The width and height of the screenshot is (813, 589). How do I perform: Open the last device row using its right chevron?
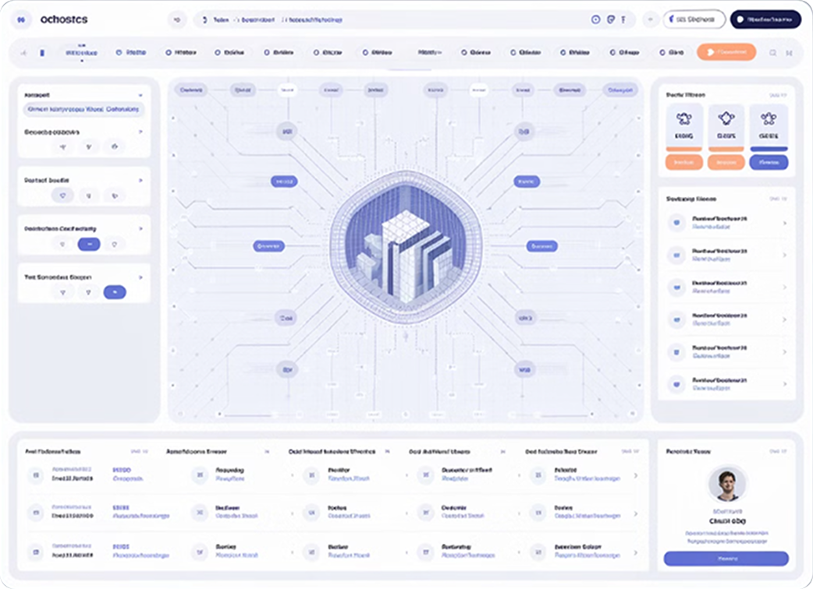tap(785, 384)
